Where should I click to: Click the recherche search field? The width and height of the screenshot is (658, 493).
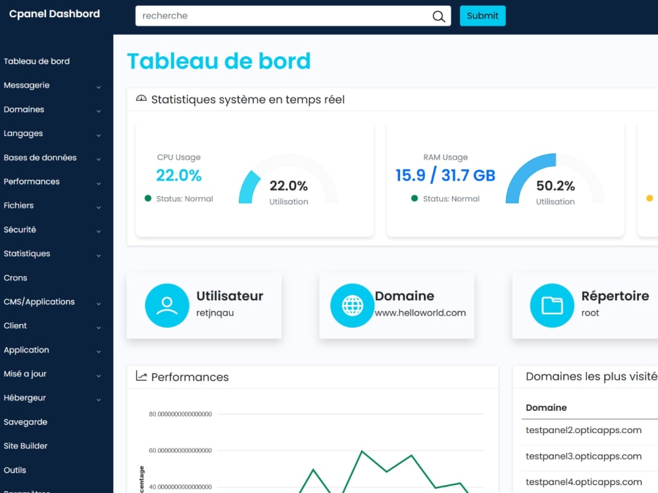pos(293,16)
